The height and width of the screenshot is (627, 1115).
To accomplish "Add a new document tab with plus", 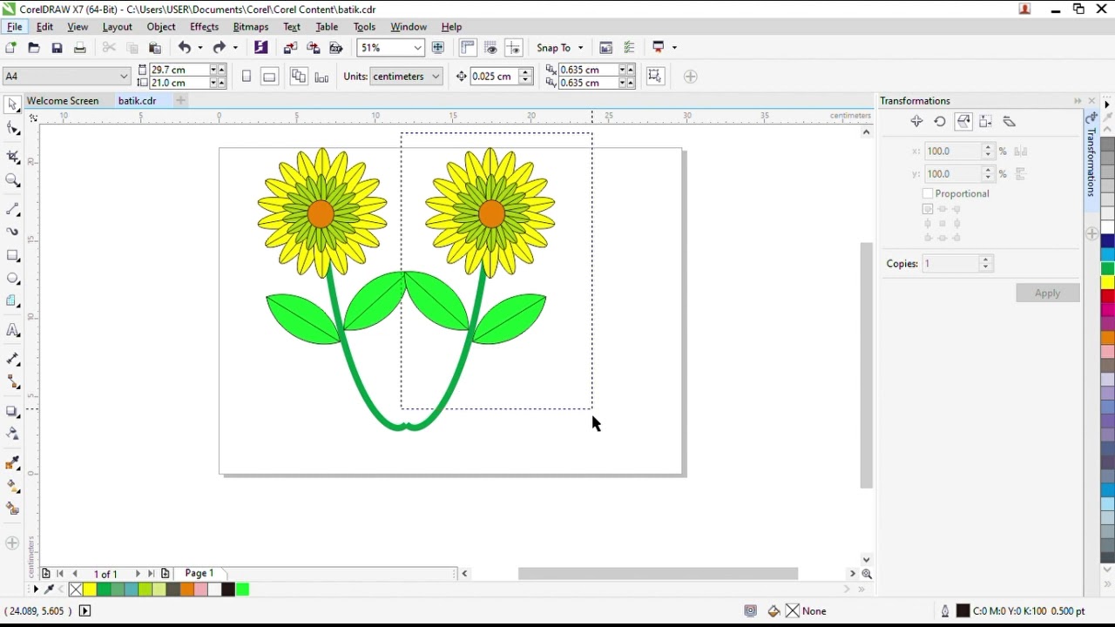I will point(181,101).
